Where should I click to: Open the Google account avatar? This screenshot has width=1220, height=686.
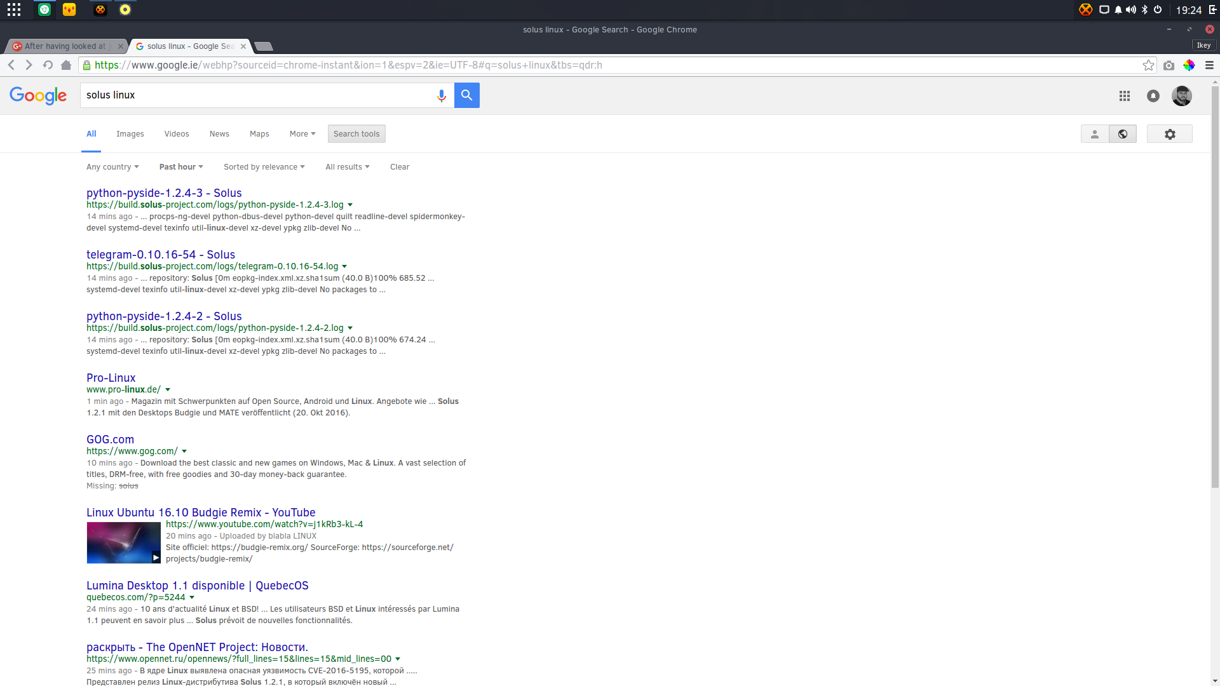click(x=1182, y=96)
